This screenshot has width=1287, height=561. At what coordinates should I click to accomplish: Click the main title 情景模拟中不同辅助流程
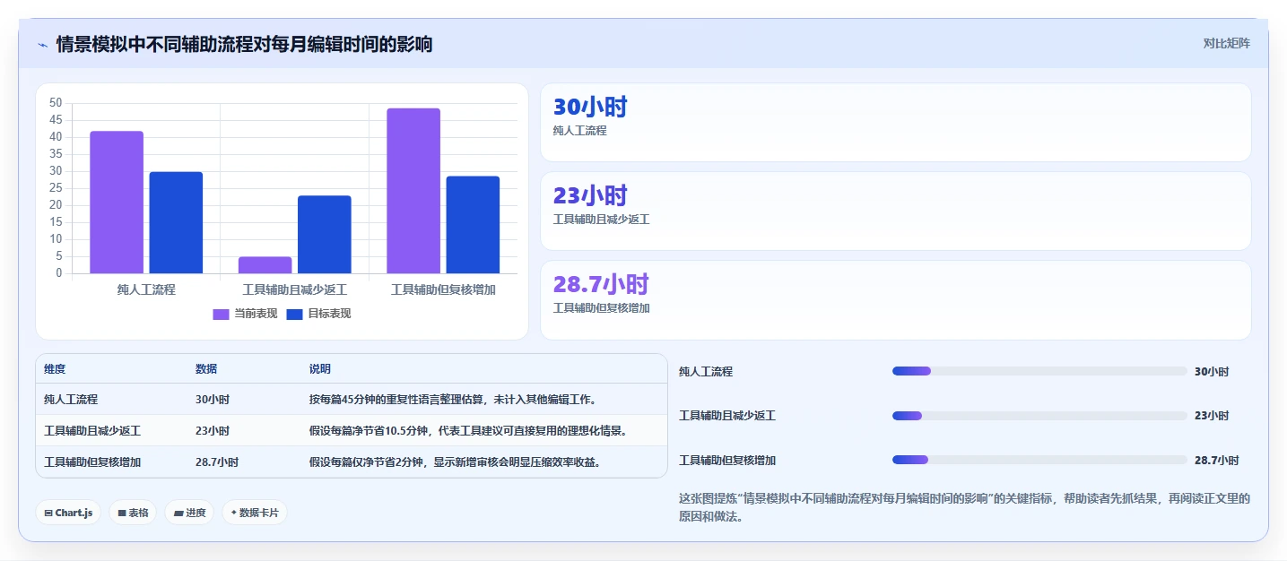click(x=244, y=44)
